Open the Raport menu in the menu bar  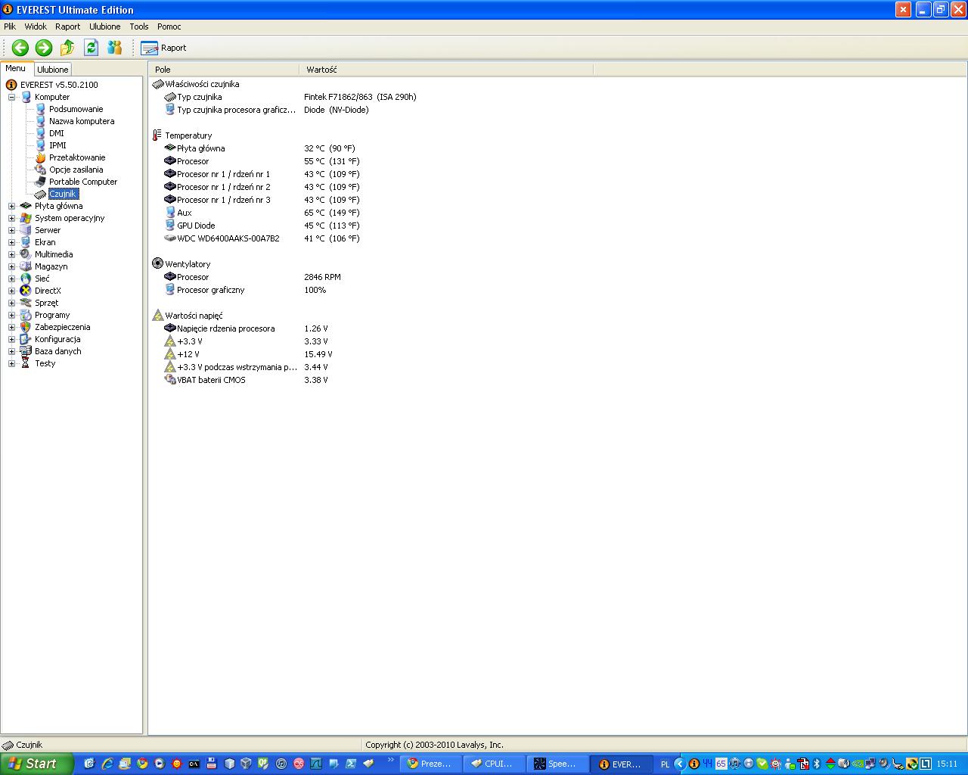[x=67, y=26]
